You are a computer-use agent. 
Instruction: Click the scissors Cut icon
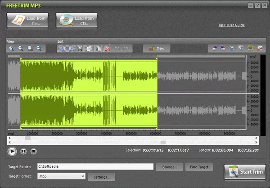coord(80,48)
